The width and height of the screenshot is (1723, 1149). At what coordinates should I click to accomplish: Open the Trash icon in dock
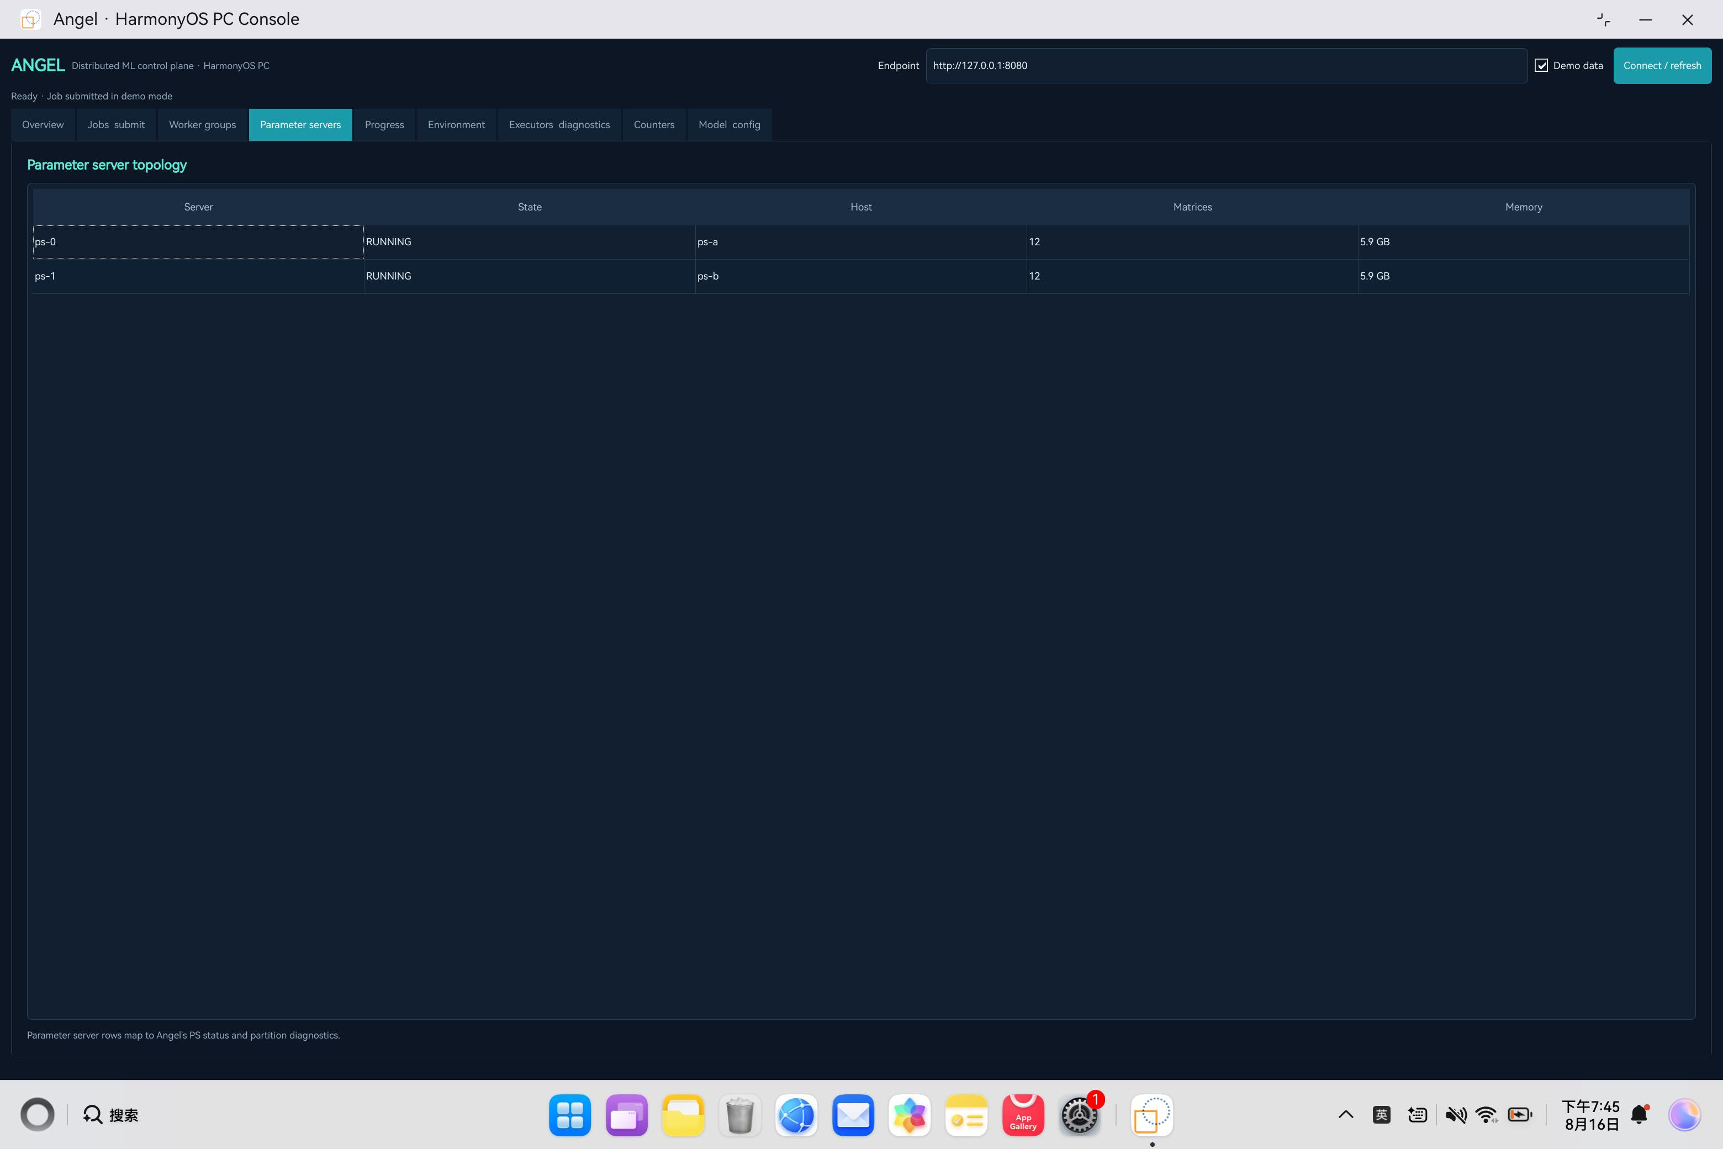coord(740,1115)
